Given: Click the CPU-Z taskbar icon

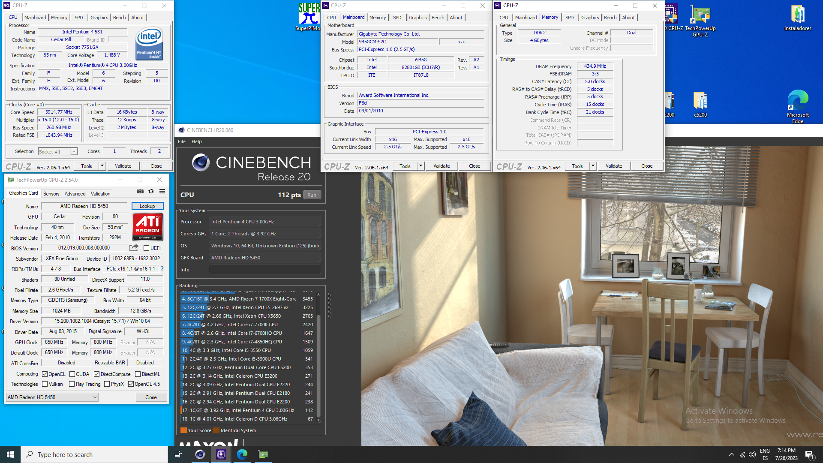Looking at the screenshot, I should click(221, 454).
